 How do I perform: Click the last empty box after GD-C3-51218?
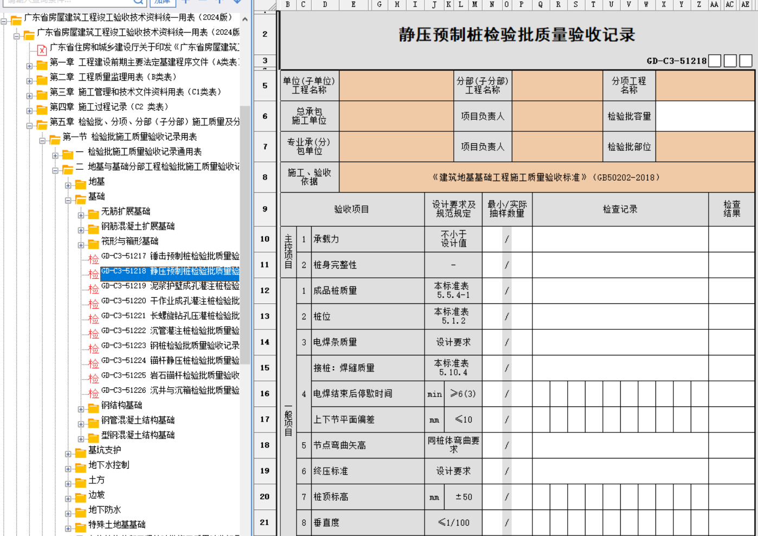click(746, 61)
